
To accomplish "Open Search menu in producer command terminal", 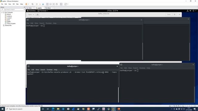I will pyautogui.click(x=43, y=70).
